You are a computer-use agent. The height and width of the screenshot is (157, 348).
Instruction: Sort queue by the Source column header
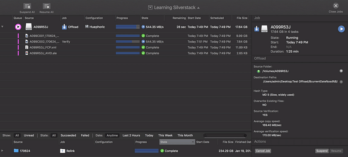coord(42,18)
